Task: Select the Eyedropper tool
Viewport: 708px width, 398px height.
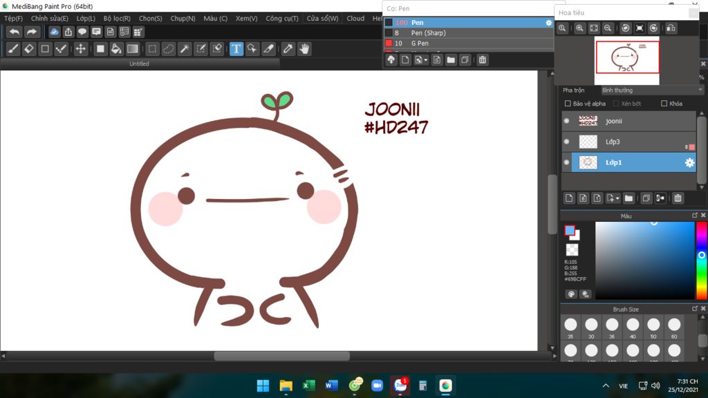Action: [288, 49]
